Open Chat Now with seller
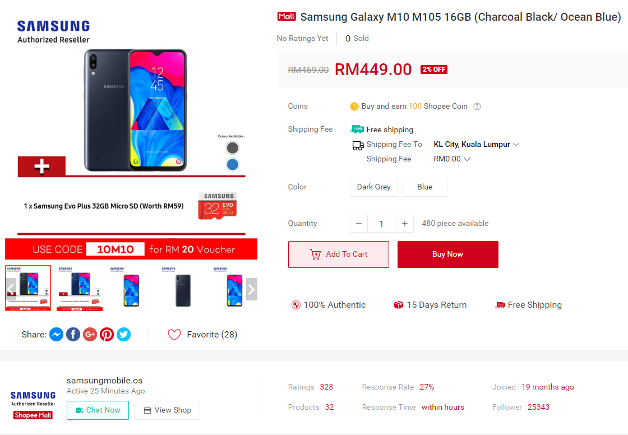Image resolution: width=628 pixels, height=435 pixels. 98,410
